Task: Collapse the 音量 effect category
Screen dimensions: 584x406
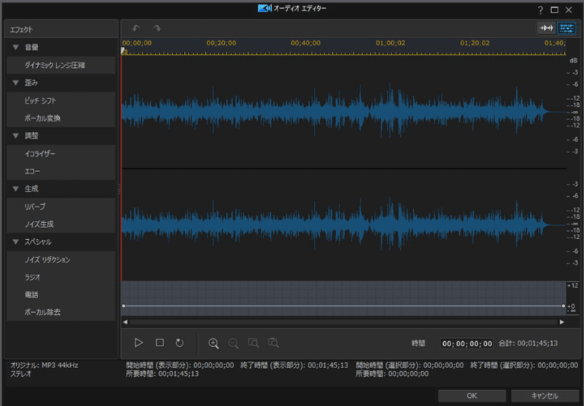Action: point(16,47)
